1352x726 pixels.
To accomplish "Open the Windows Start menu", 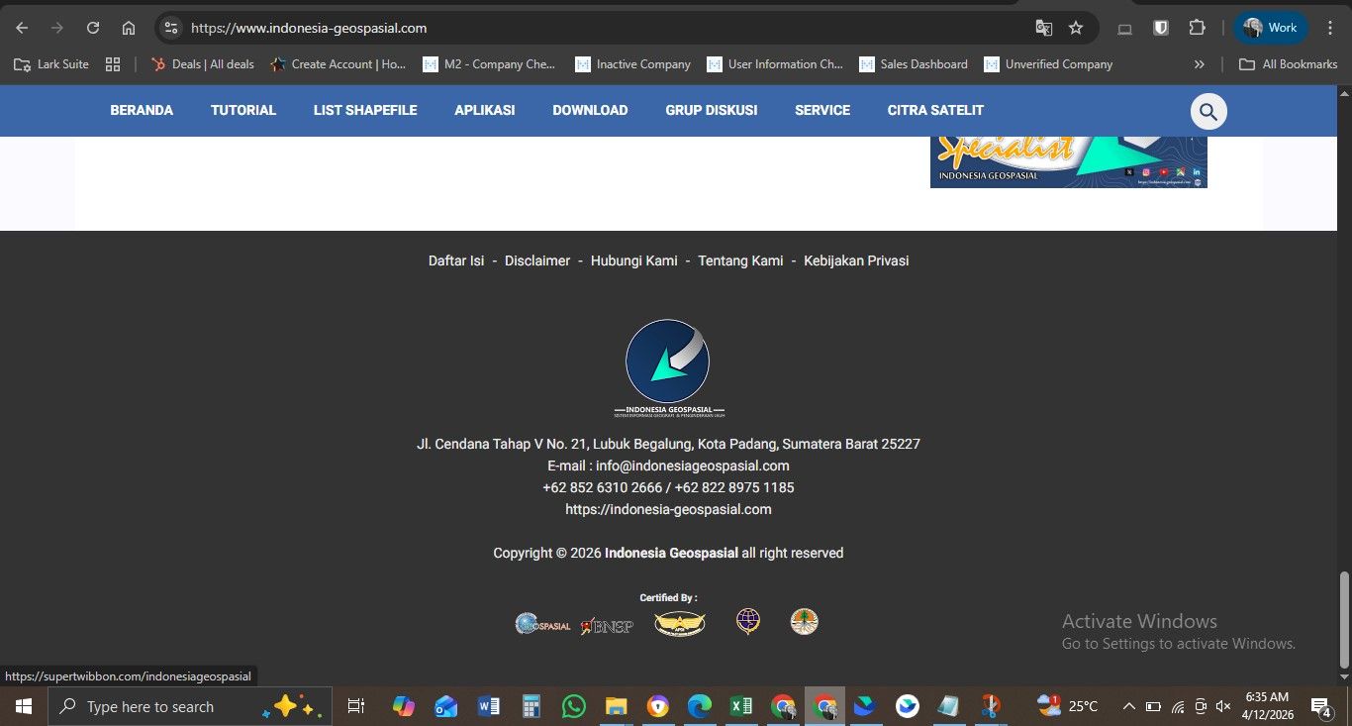I will (24, 706).
